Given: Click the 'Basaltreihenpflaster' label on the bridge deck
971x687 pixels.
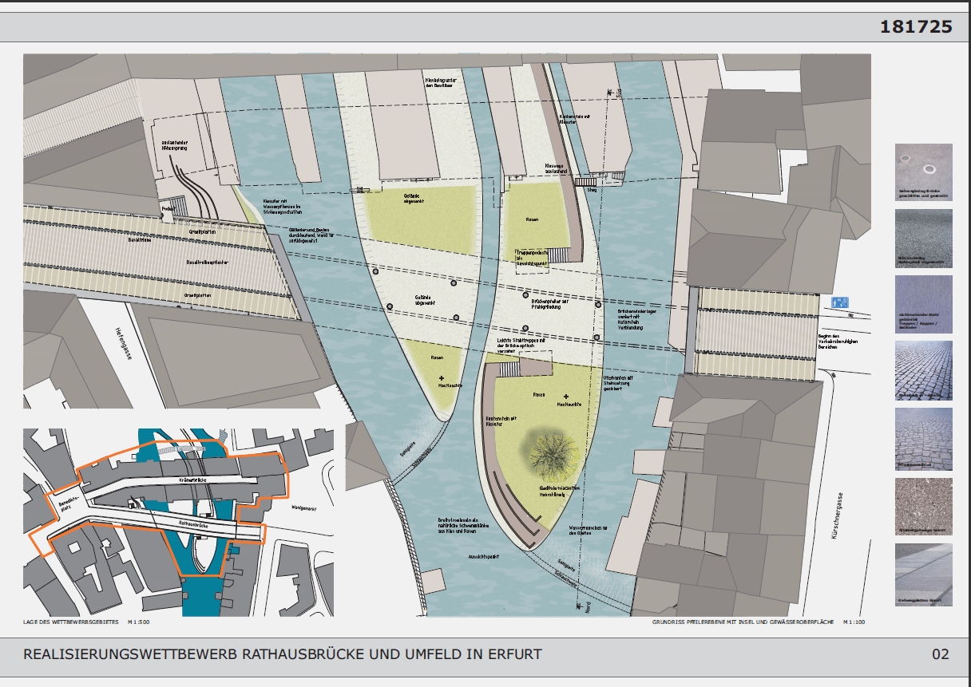Looking at the screenshot, I should pos(208,262).
